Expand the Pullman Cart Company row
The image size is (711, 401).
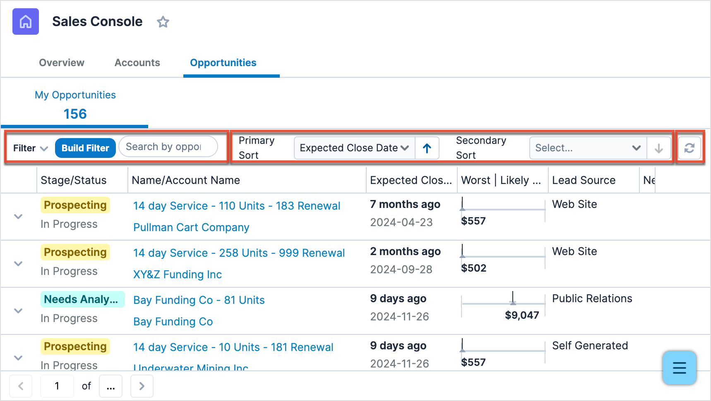(18, 217)
